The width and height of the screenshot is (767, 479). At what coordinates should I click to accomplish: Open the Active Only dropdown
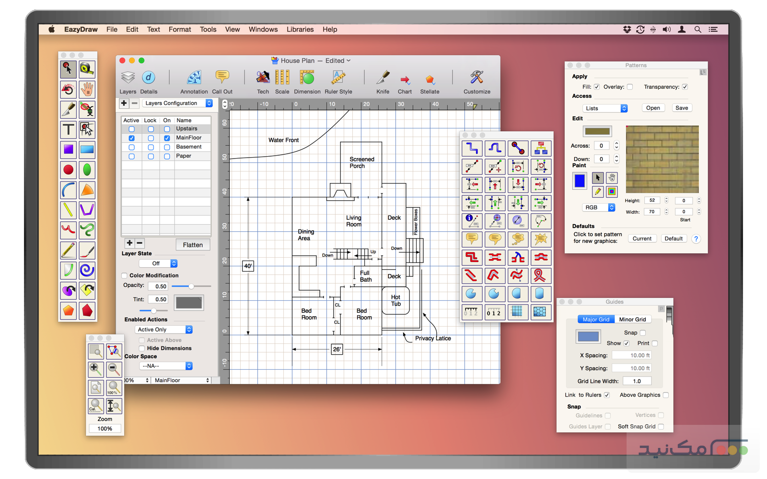[164, 330]
